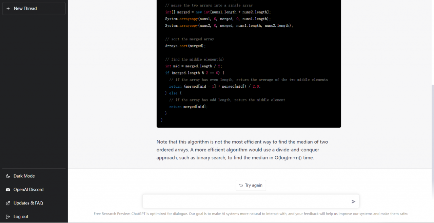434x223 pixels.
Task: Click the plus icon beside New Thread
Action: click(x=8, y=8)
